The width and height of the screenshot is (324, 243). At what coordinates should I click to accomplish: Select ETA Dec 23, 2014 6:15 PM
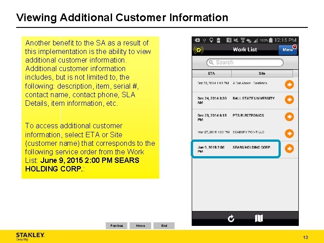click(x=212, y=117)
